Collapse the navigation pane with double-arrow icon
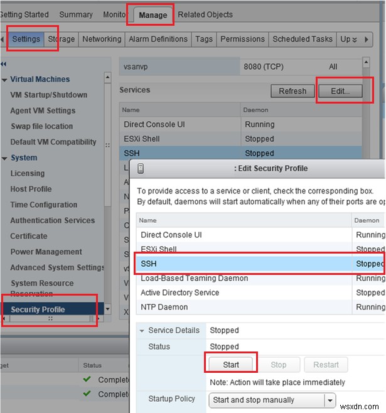Screen dimensions: 386x413 coord(4,64)
